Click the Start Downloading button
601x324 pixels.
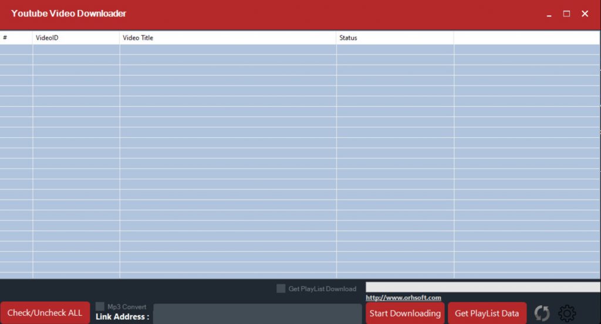(x=405, y=313)
